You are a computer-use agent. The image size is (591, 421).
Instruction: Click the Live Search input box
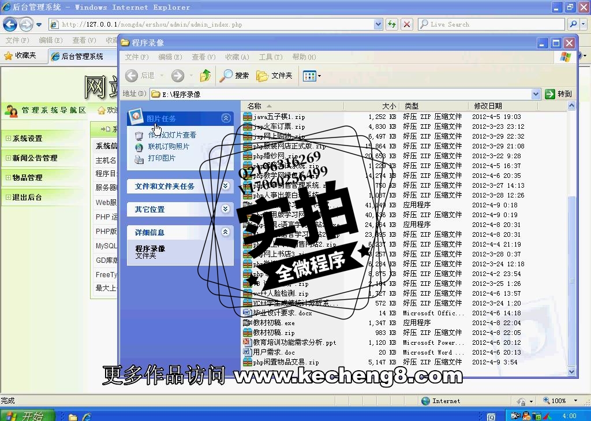coord(492,24)
